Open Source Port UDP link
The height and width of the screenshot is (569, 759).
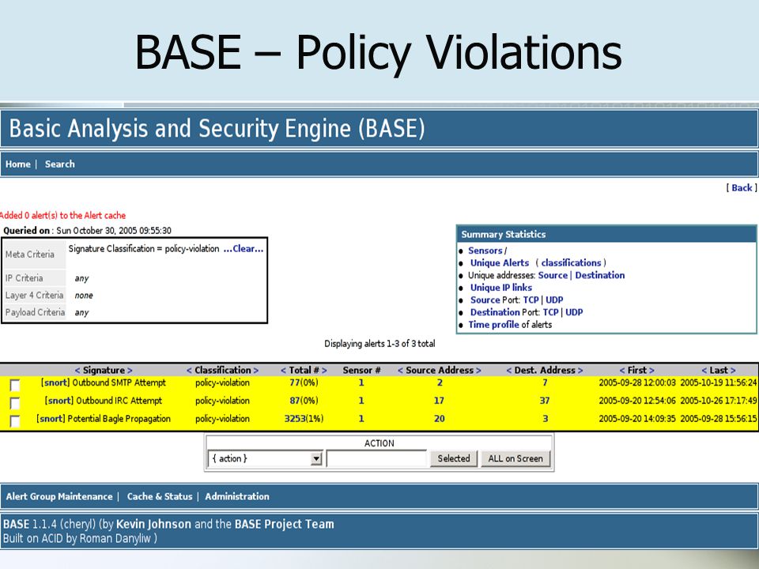(554, 300)
